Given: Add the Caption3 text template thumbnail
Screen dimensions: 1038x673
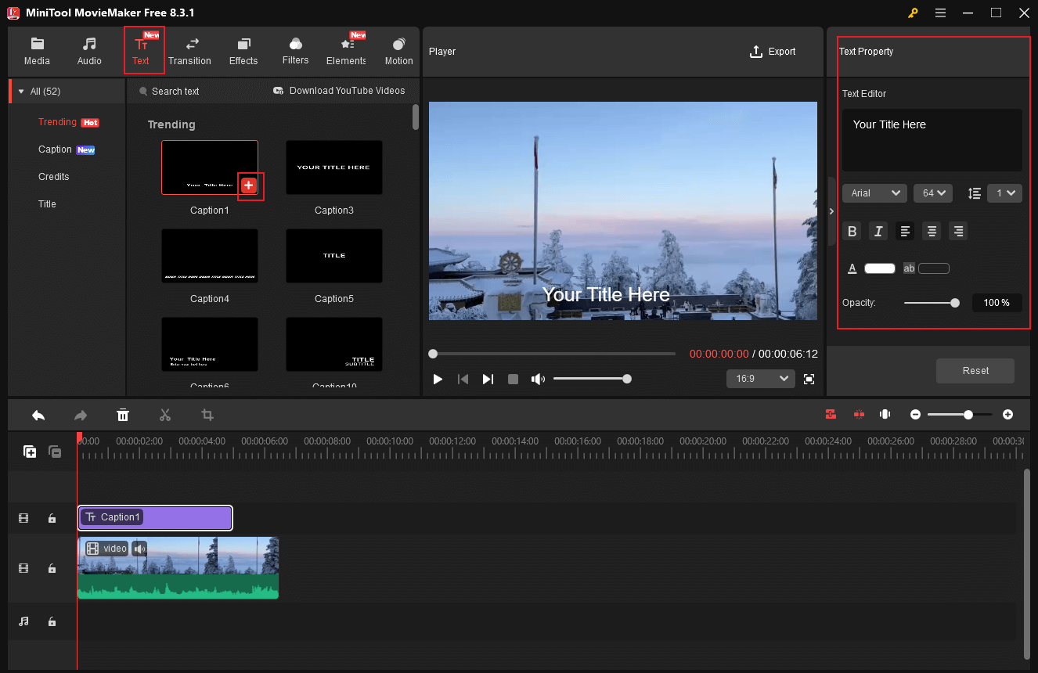Looking at the screenshot, I should (334, 167).
